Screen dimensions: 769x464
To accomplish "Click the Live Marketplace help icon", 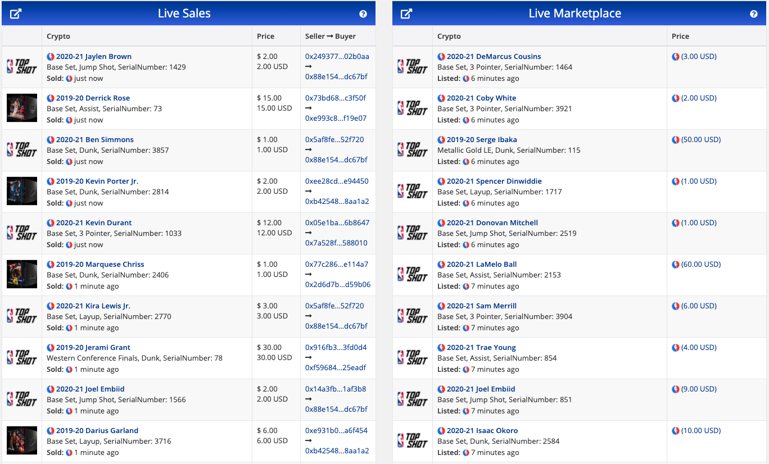I will pos(754,14).
